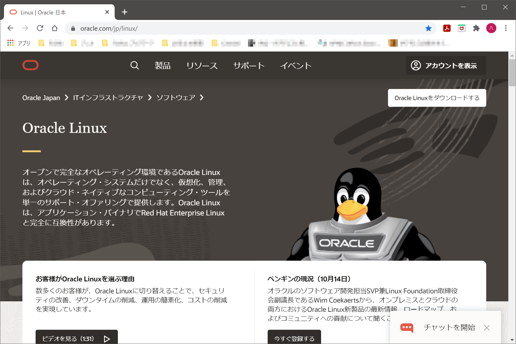Click the browser Forward arrow
The image size is (516, 344).
click(x=25, y=28)
